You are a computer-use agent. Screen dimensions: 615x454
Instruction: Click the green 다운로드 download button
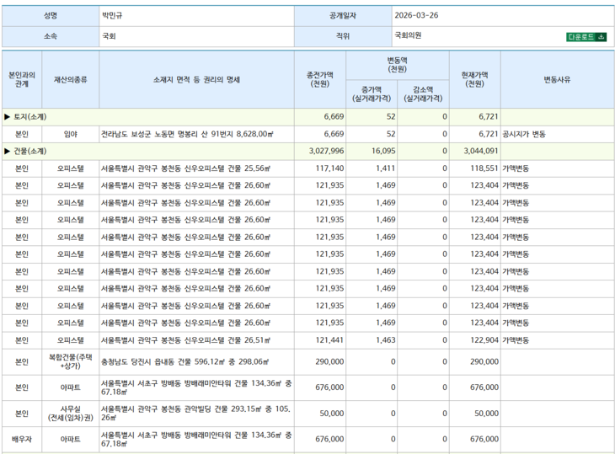586,37
